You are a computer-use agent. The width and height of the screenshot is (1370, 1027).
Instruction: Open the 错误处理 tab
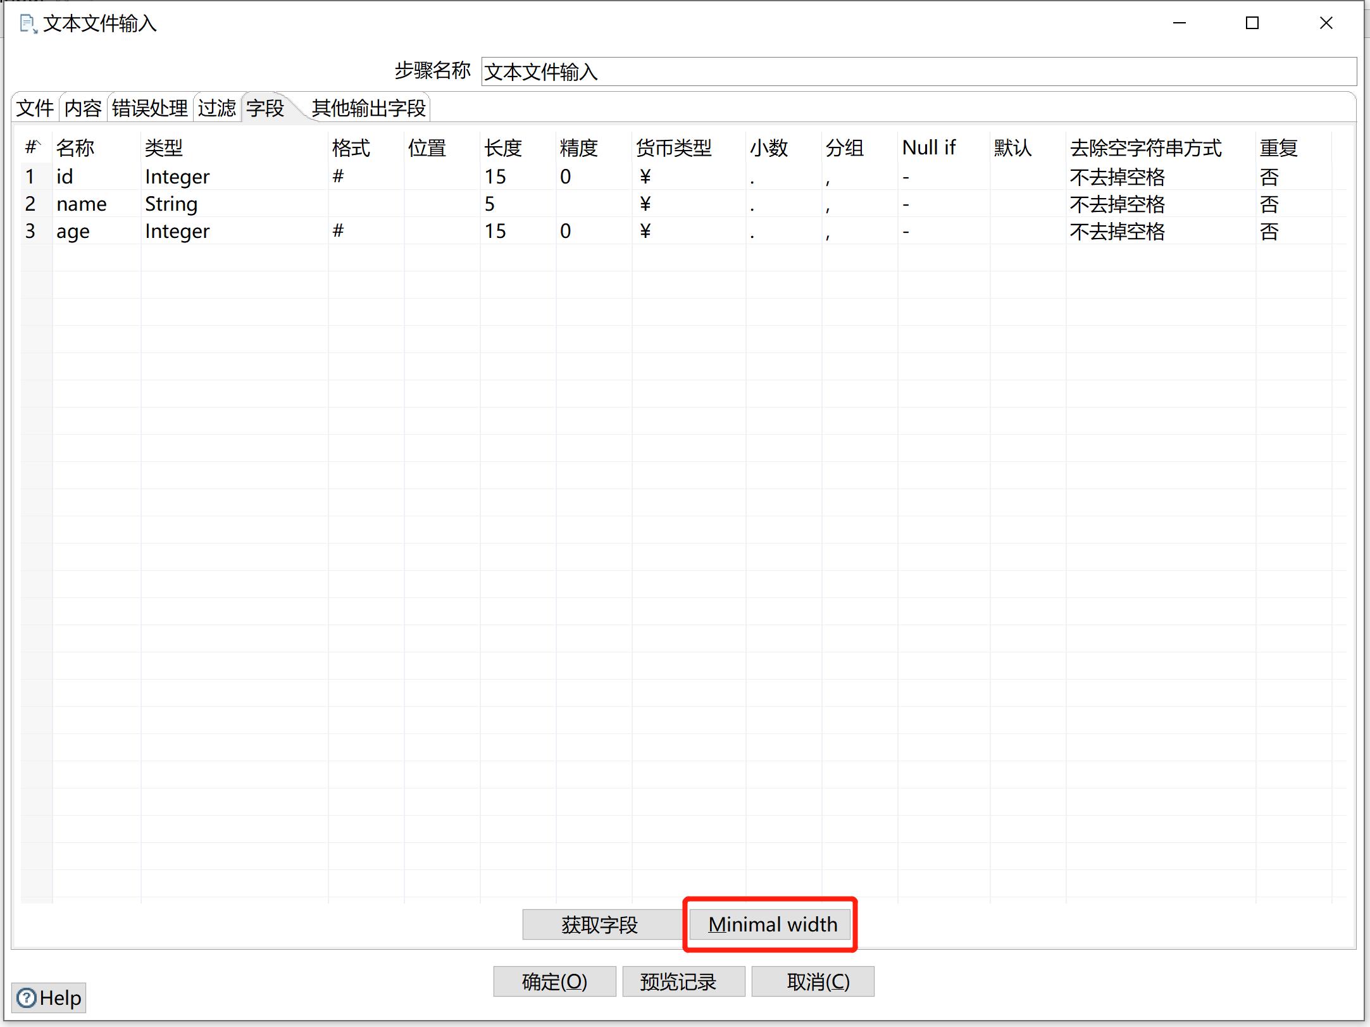pyautogui.click(x=150, y=108)
